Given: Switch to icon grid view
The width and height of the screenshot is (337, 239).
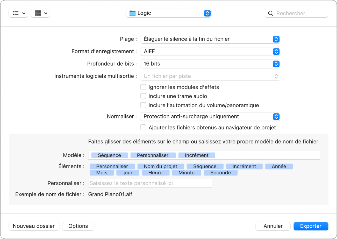Looking at the screenshot, I should tap(40, 13).
